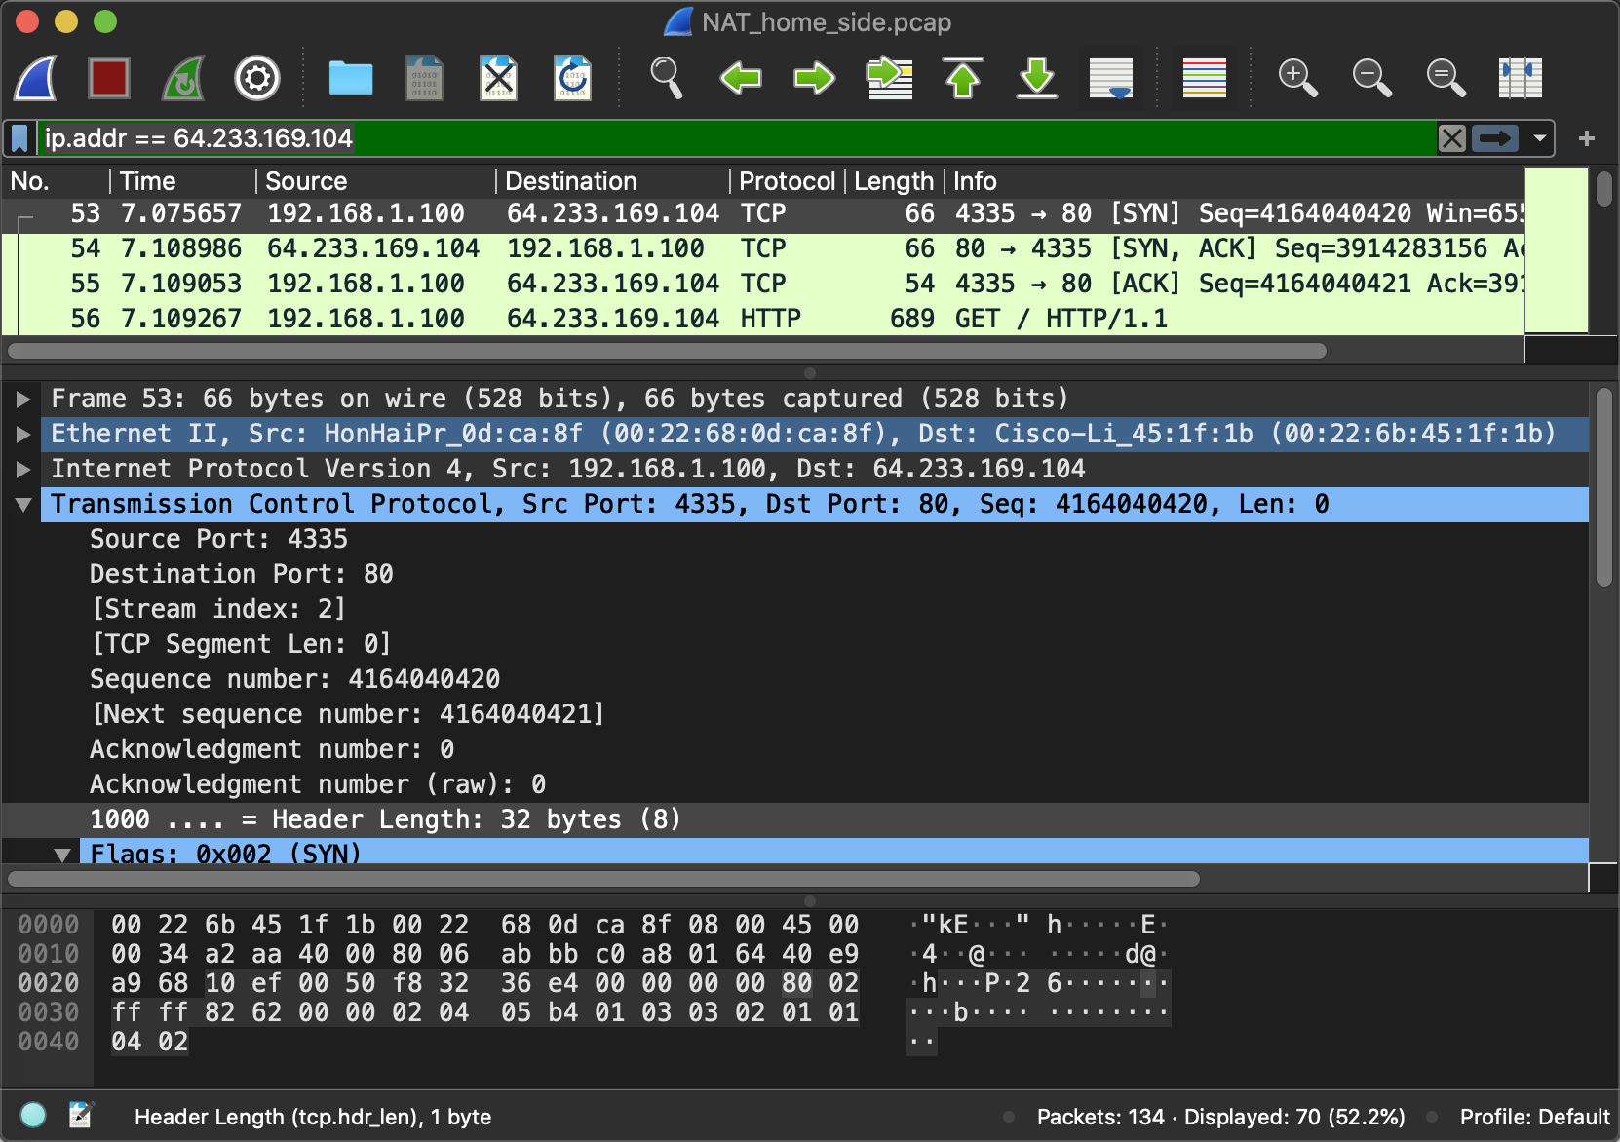Expand the Ethernet II tree row
The height and width of the screenshot is (1142, 1620).
23,434
